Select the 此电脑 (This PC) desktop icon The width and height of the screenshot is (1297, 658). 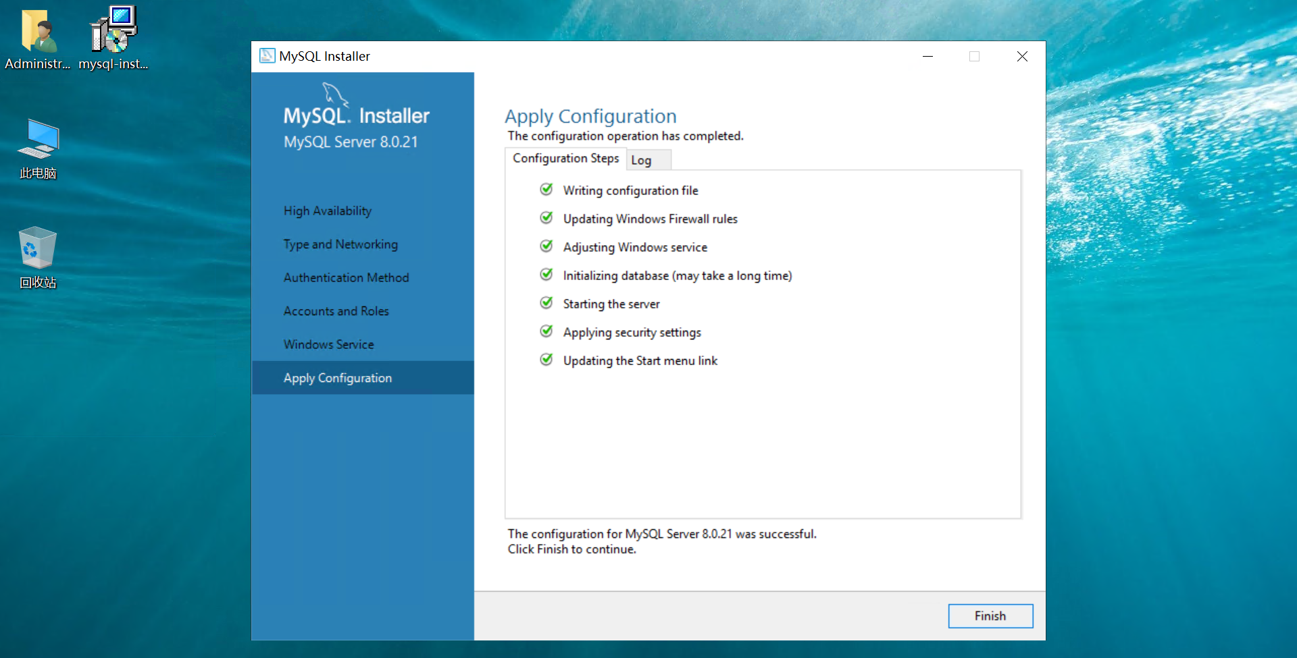[38, 148]
